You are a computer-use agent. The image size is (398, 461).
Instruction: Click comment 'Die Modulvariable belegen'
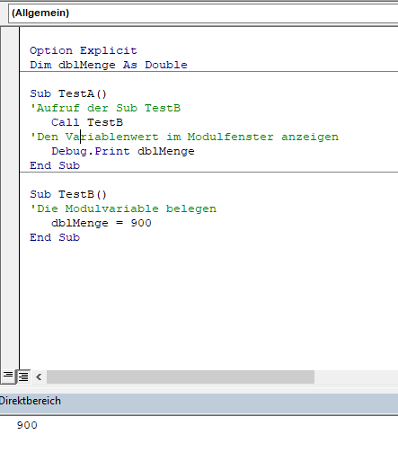pyautogui.click(x=123, y=208)
